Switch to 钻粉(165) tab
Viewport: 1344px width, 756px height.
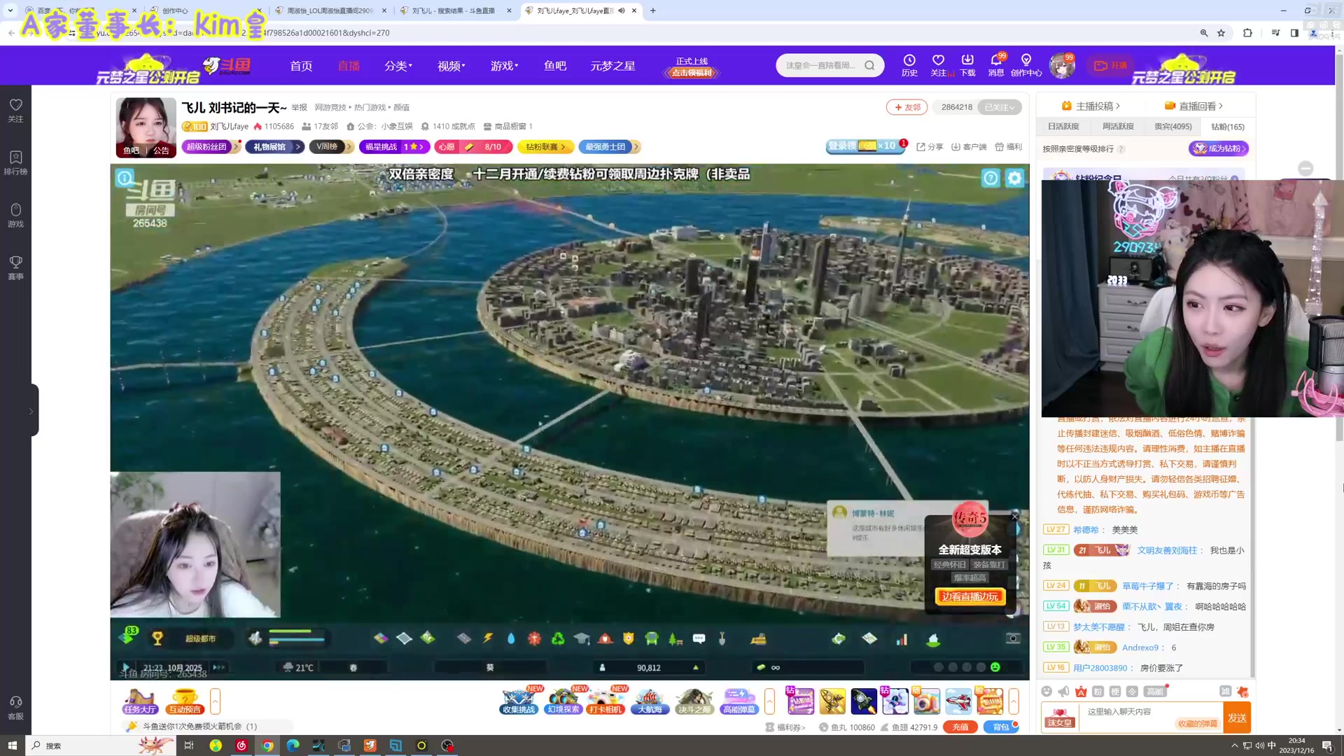1228,127
